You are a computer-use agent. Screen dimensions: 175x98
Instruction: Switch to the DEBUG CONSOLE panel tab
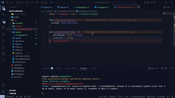click(71, 68)
